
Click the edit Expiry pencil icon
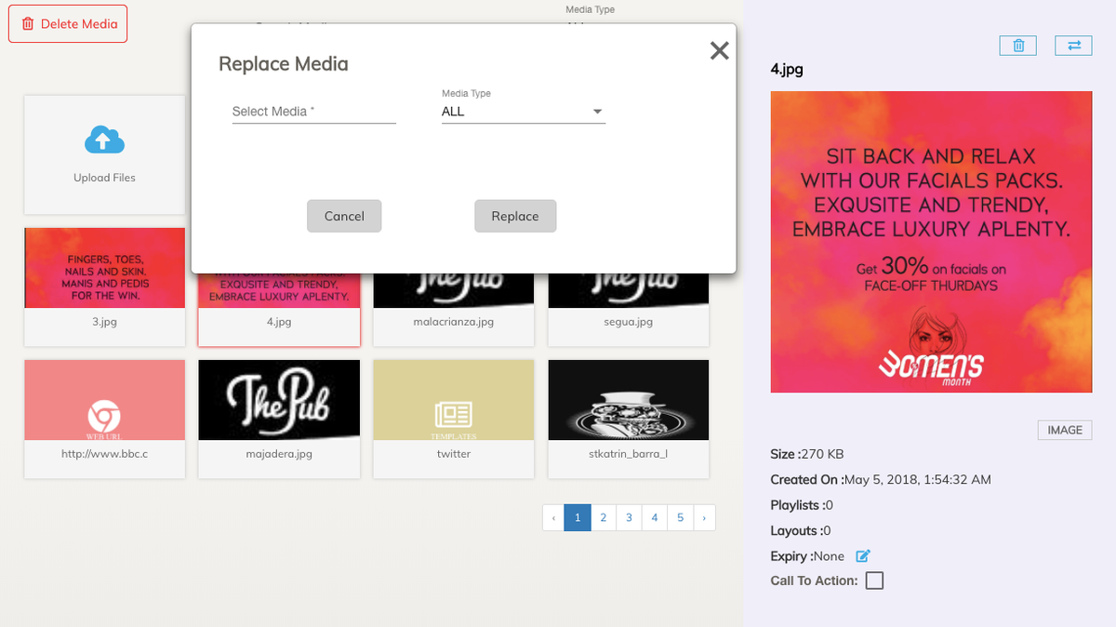[x=863, y=556]
